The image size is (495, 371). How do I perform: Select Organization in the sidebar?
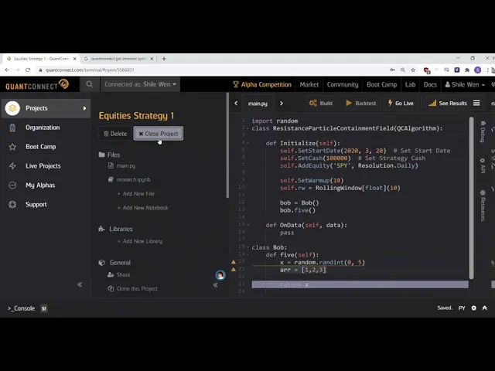[43, 128]
